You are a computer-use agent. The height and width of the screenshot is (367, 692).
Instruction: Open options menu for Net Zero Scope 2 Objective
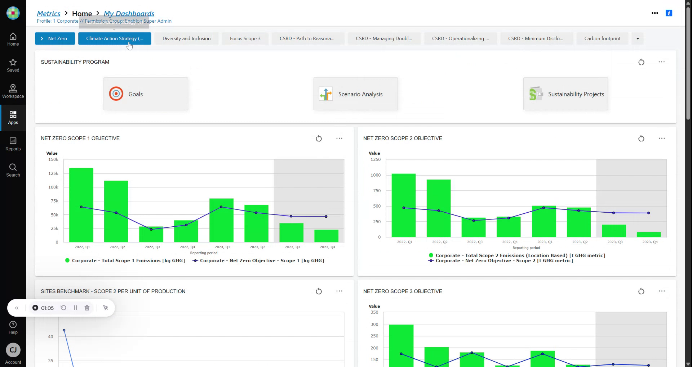(662, 139)
